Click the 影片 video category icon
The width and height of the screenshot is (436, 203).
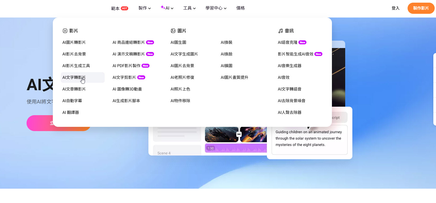coord(65,31)
